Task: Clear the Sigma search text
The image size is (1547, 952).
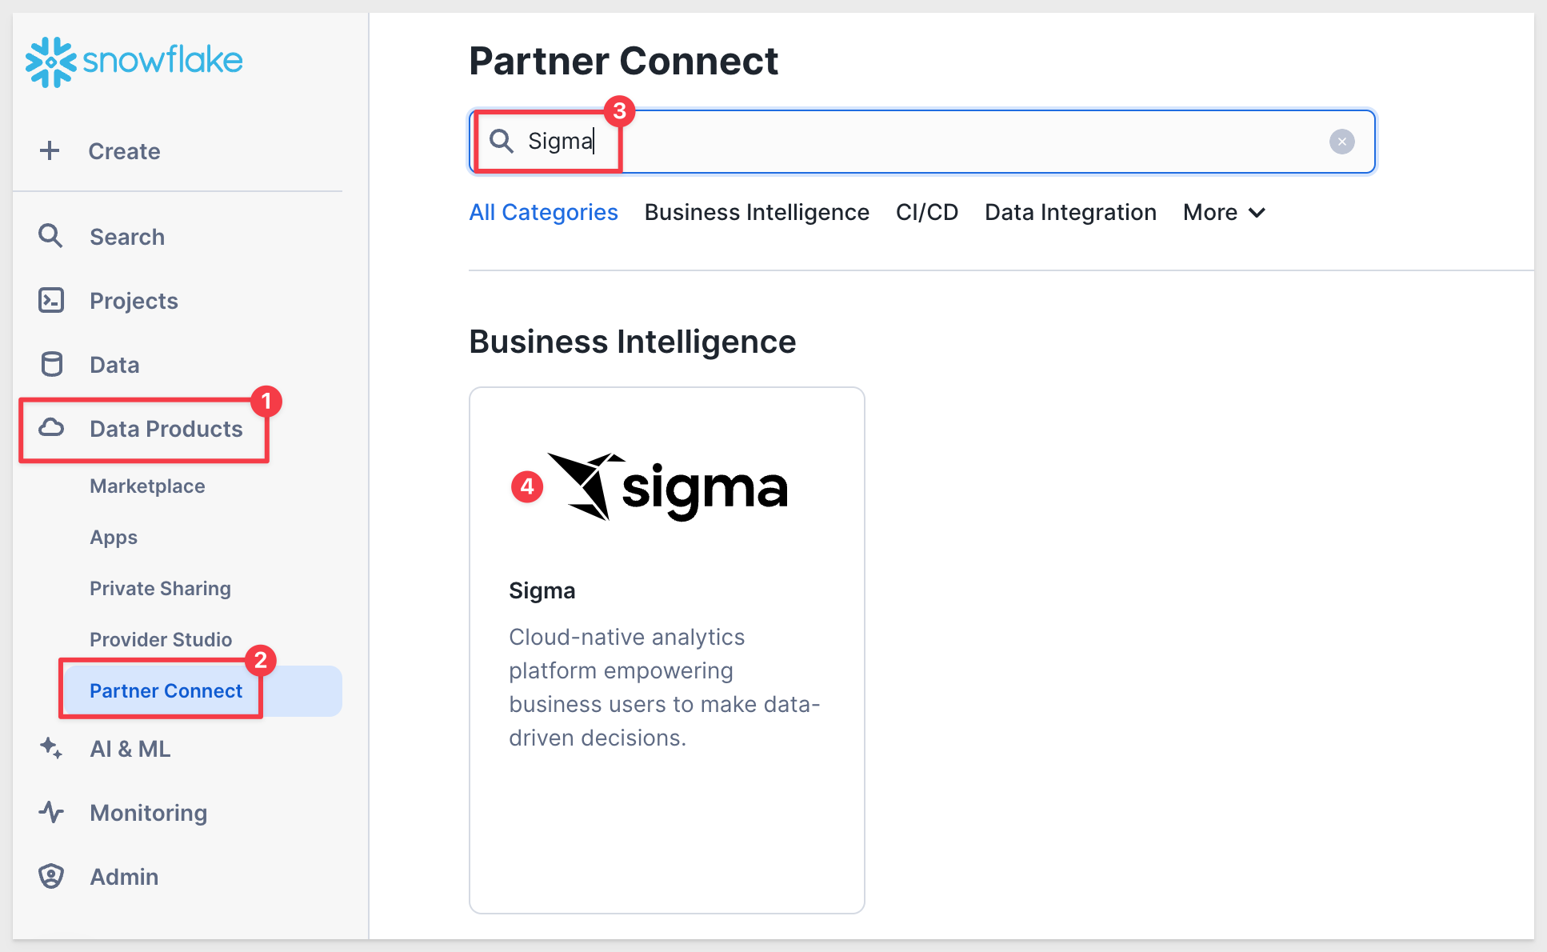Action: pyautogui.click(x=1341, y=142)
